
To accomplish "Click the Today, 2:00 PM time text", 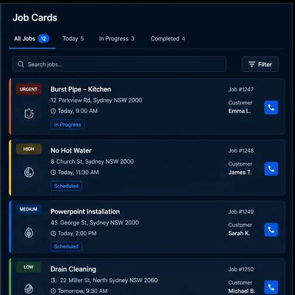I will pos(77,234).
